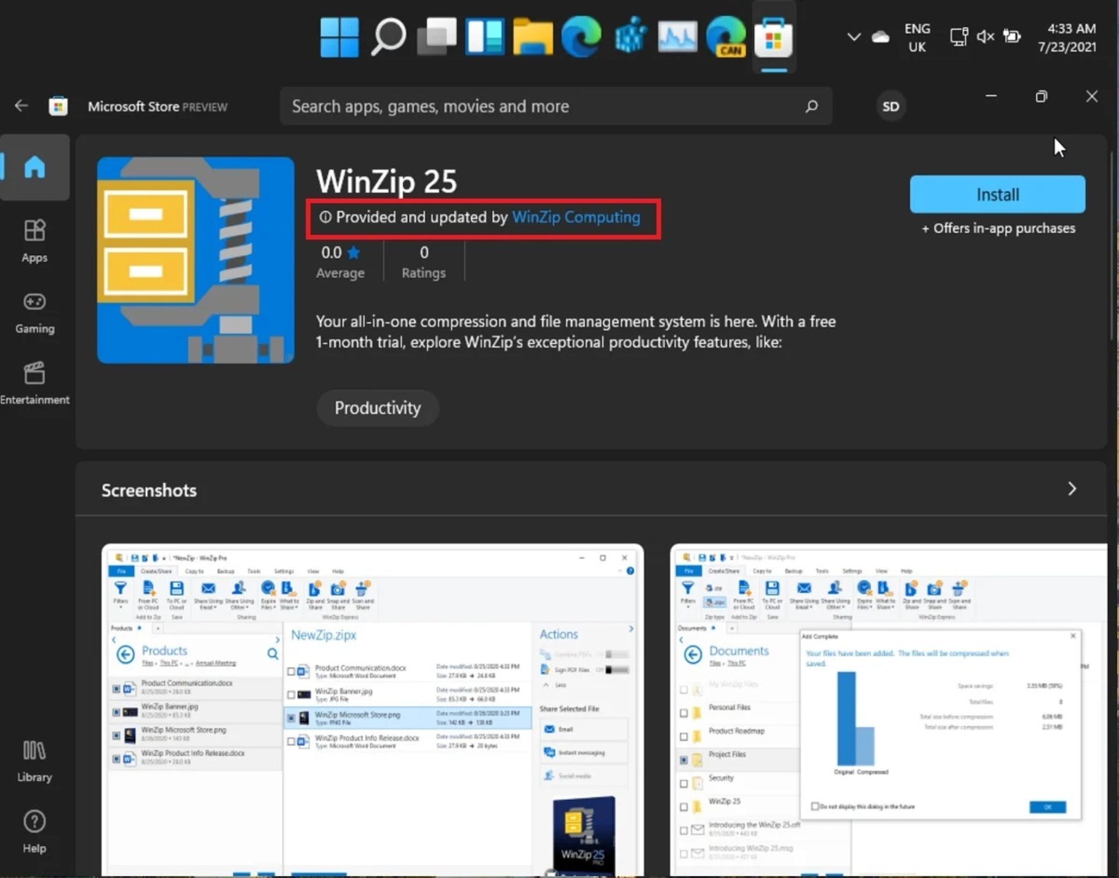Select the Apps icon in sidebar
Screen dimensions: 1119x878
(34, 242)
